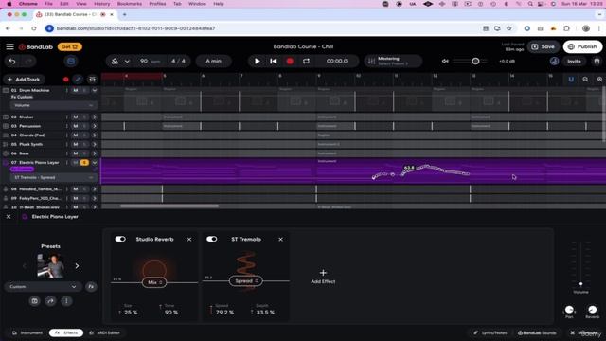Viewport: 606px width, 341px height.
Task: Toggle loop cycle playback
Action: tap(306, 61)
